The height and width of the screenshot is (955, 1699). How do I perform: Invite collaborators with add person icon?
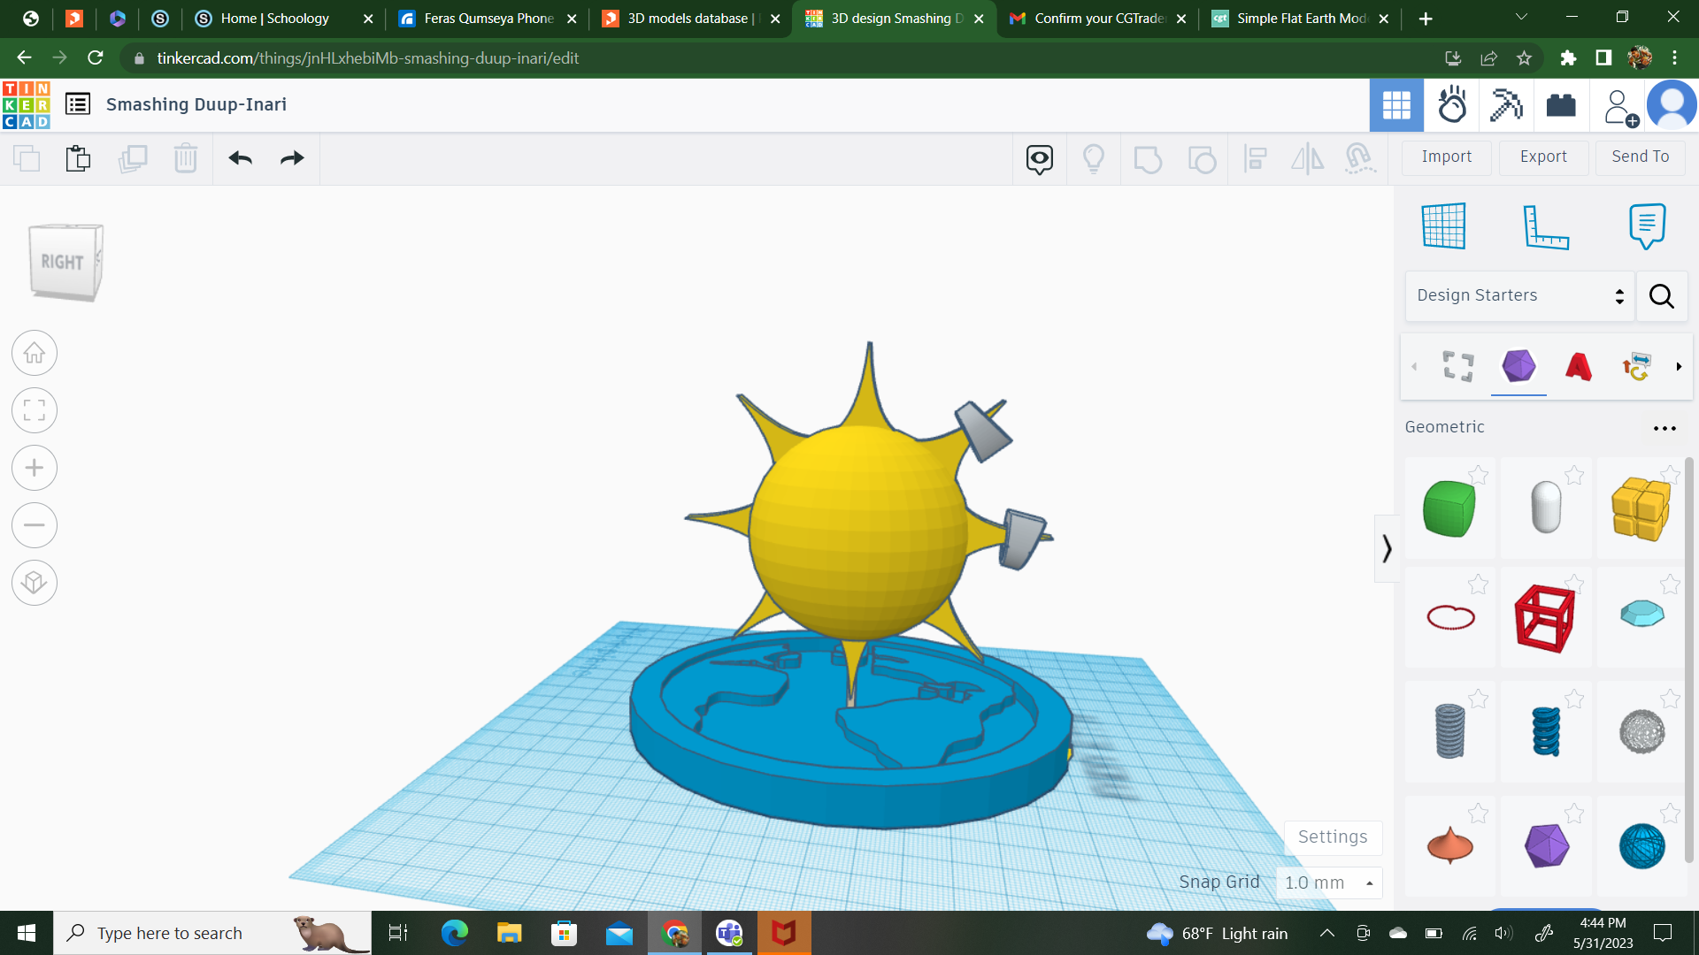(x=1619, y=107)
